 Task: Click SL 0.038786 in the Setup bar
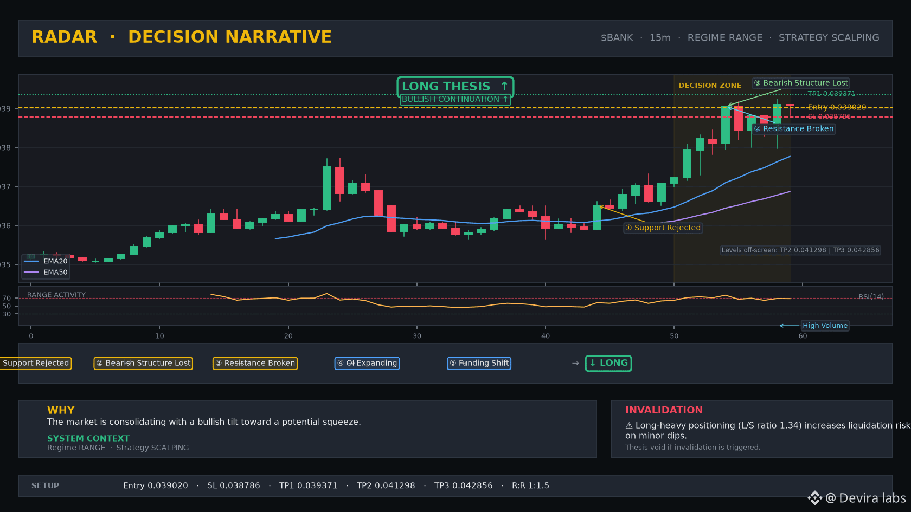(x=234, y=485)
